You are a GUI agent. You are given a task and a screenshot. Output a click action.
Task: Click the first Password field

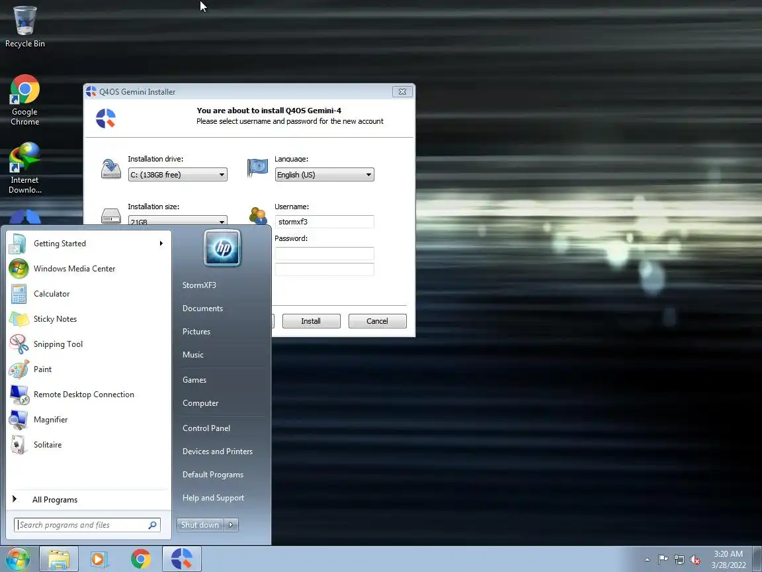tap(324, 254)
